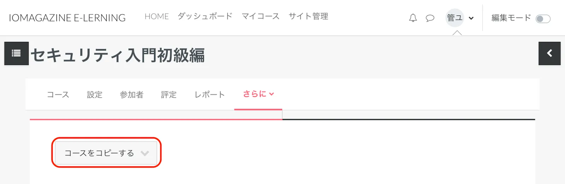Open the course index list icon
The height and width of the screenshot is (184, 565).
[x=16, y=53]
